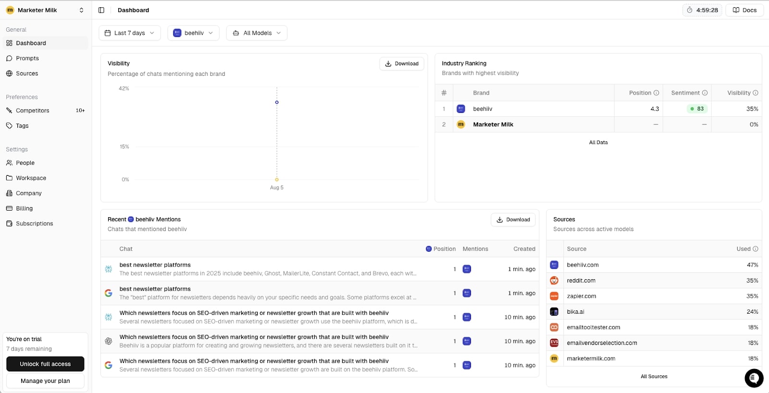Click the Mentions column header

tap(475, 249)
